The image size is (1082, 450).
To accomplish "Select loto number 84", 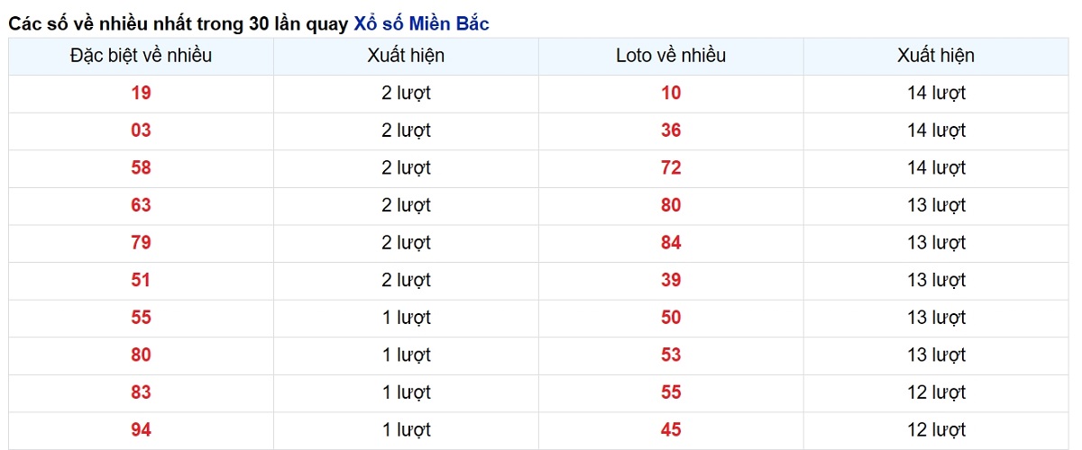I will [671, 243].
